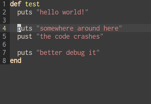Viewport: 151px width, 104px height.
Task: Click the highlighted cursor block on line 4
Action: point(19,28)
